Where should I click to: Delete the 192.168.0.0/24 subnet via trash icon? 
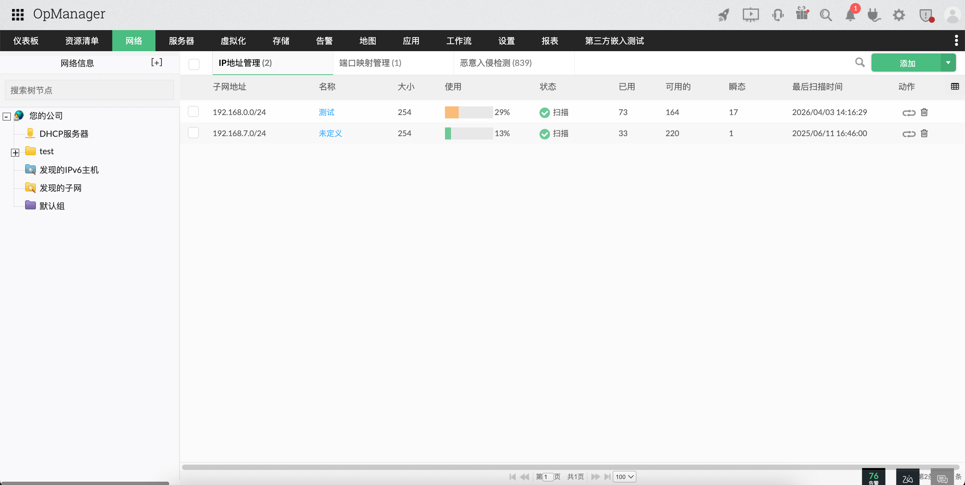(924, 112)
